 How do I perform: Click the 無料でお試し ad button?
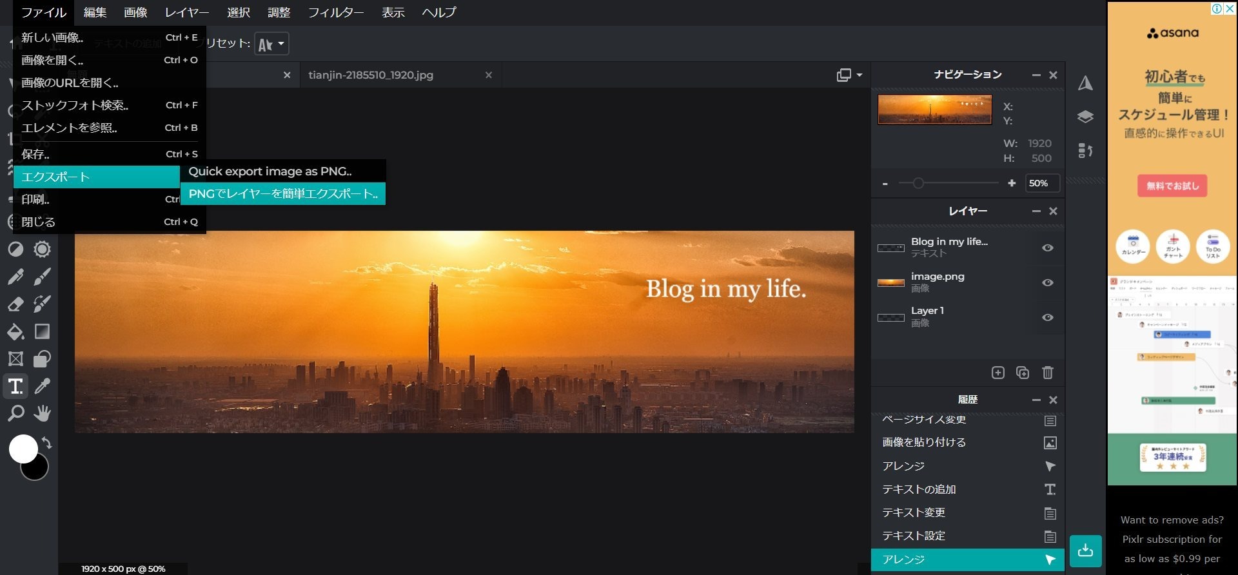tap(1172, 186)
